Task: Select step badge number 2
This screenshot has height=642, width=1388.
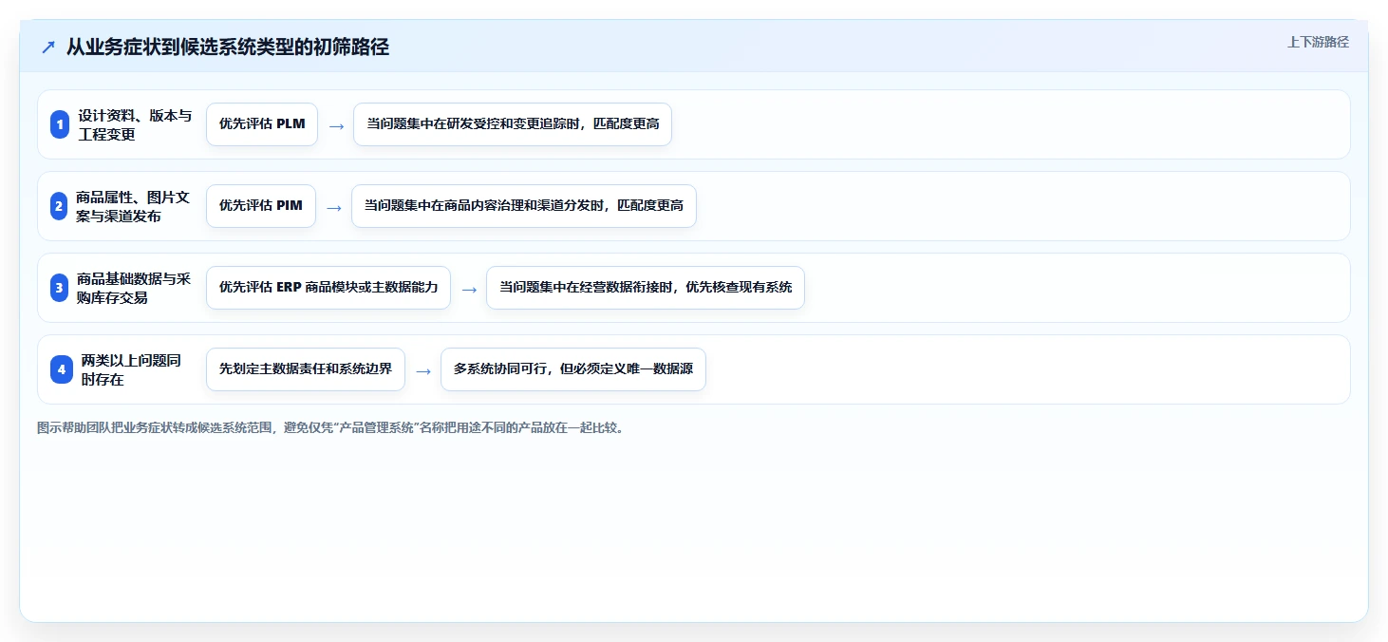Action: click(59, 206)
